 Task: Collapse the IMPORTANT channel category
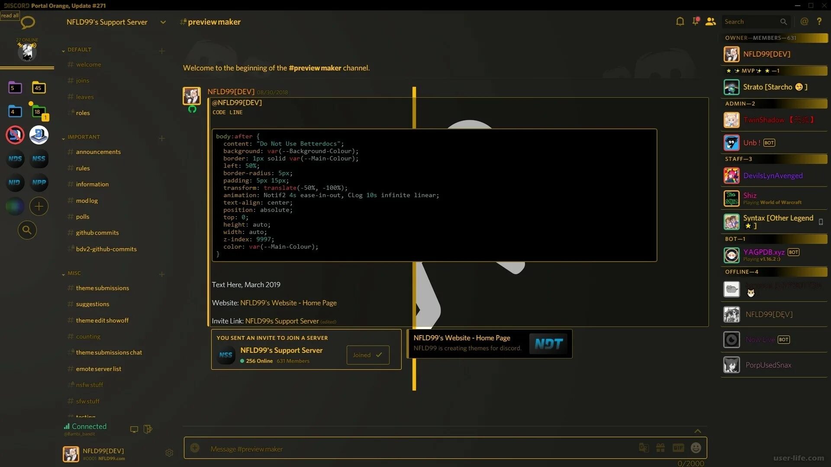[83, 137]
